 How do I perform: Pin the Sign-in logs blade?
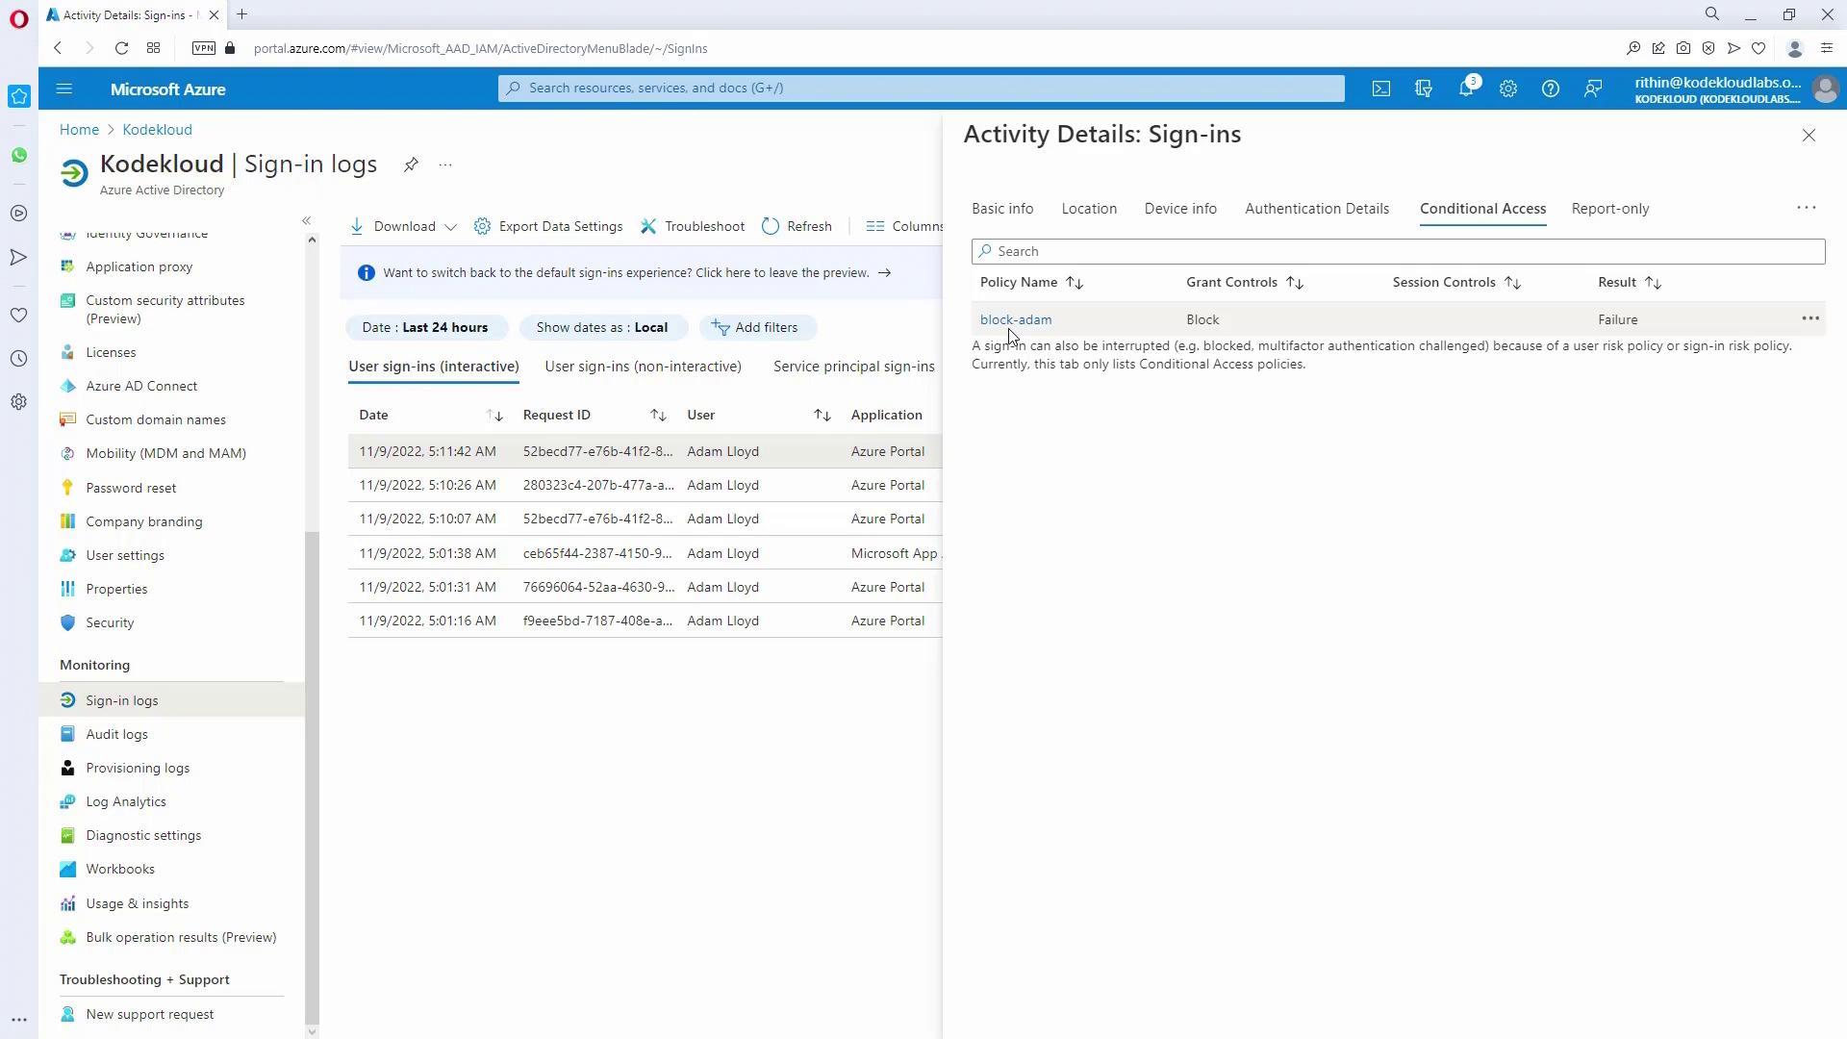411,165
